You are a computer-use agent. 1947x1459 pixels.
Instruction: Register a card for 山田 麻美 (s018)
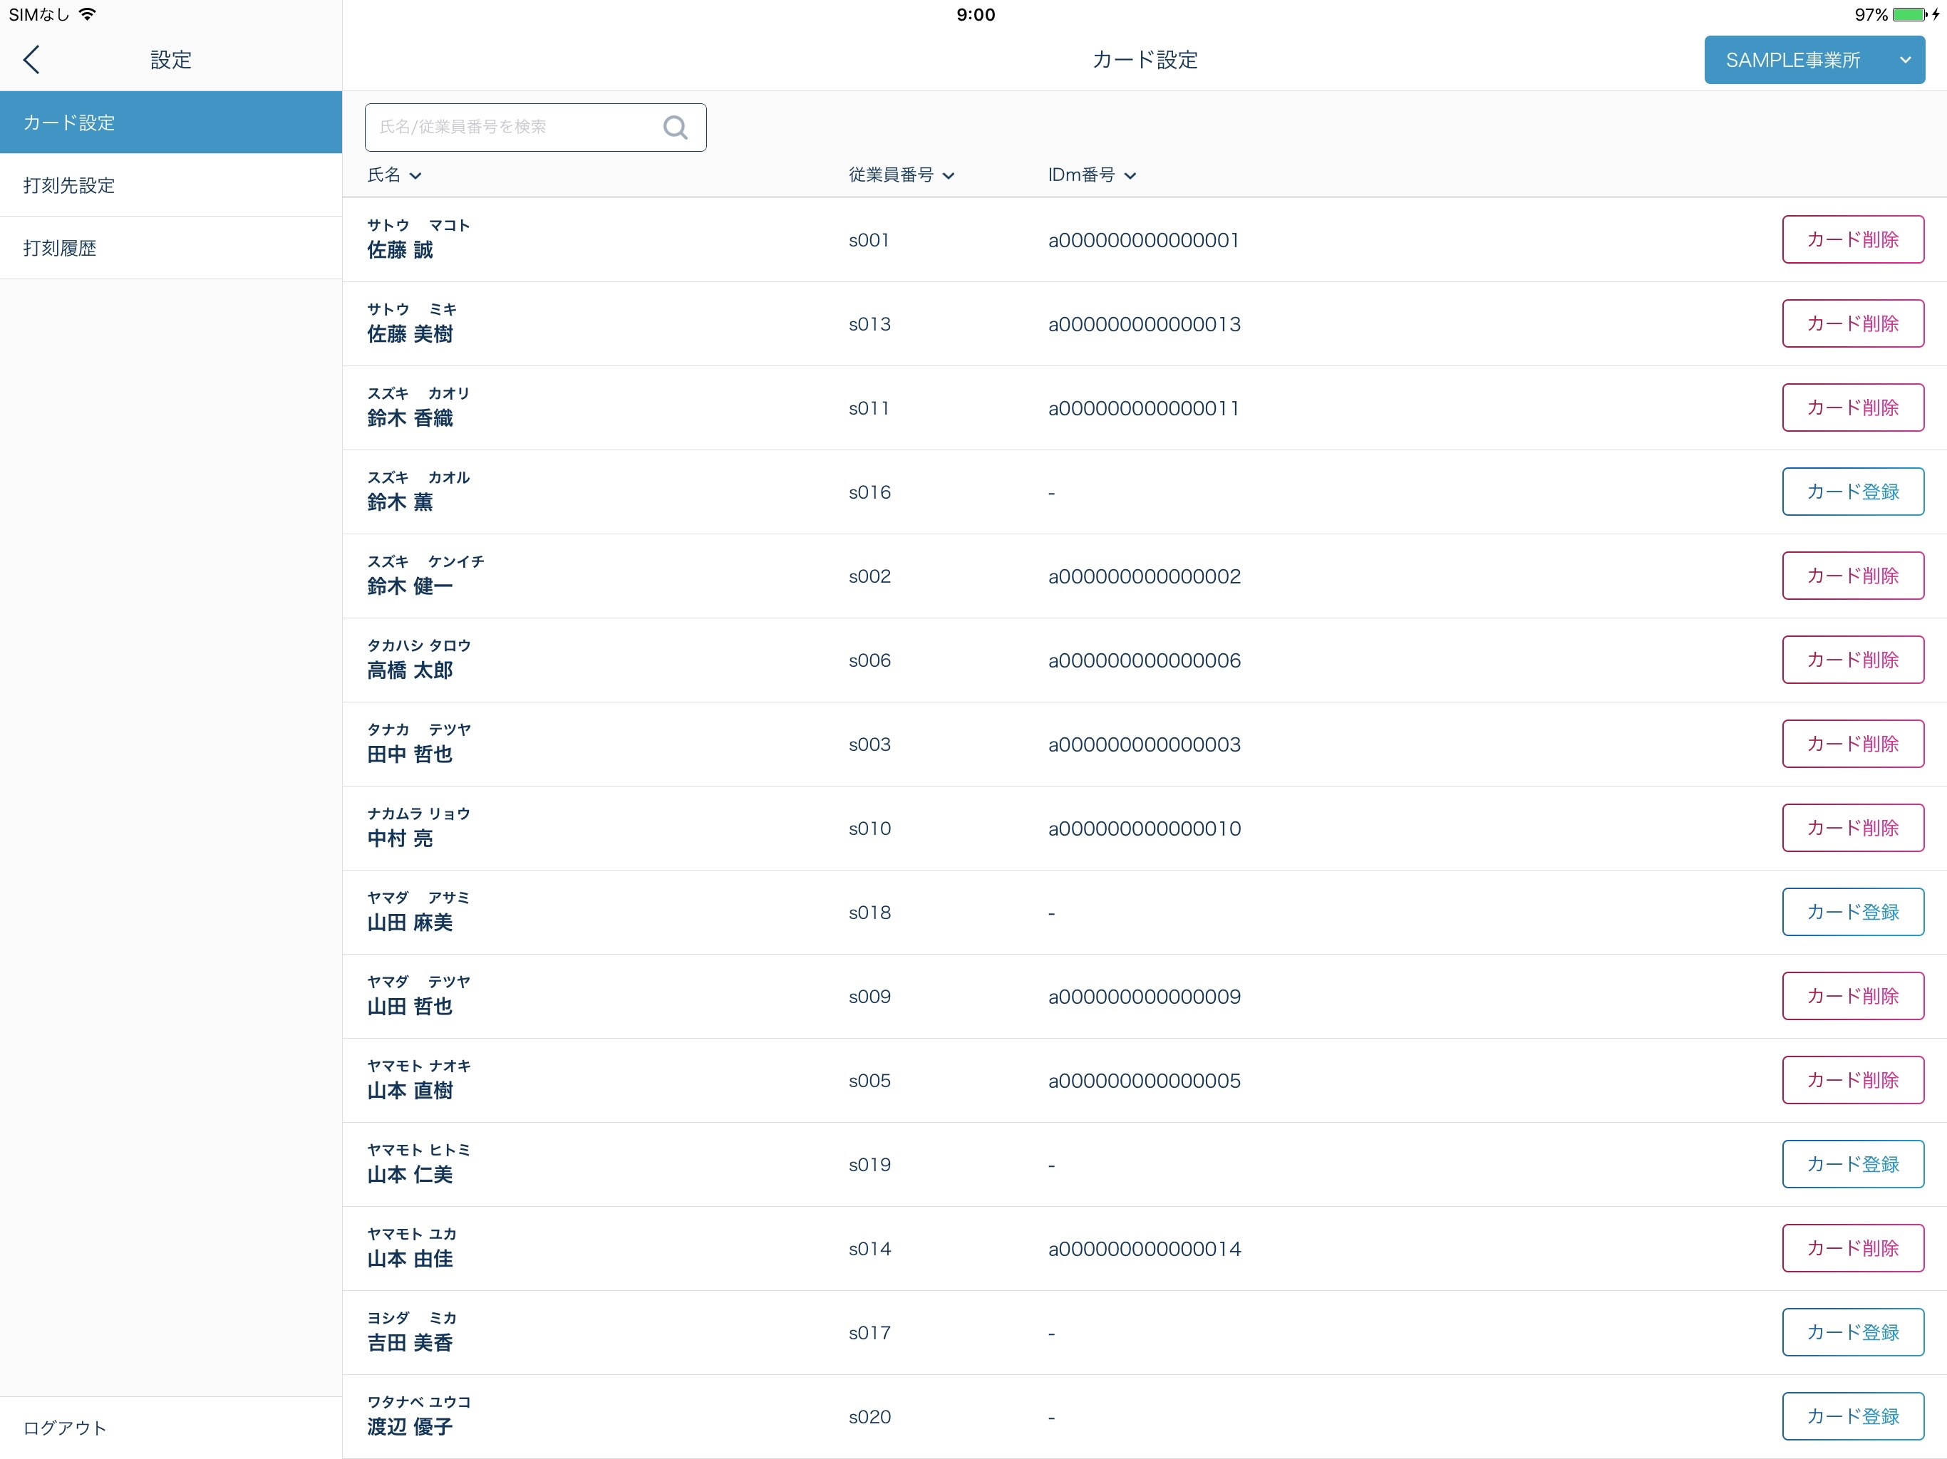[x=1852, y=913]
